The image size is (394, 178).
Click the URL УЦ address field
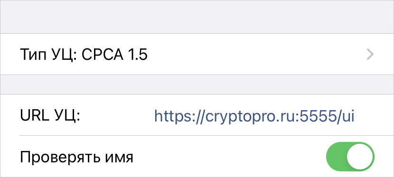(x=254, y=116)
